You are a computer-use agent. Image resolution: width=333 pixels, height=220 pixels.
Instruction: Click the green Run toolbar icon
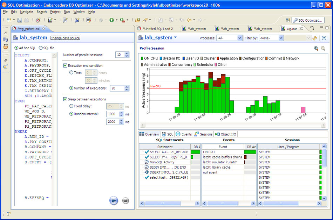pyautogui.click(x=111, y=20)
